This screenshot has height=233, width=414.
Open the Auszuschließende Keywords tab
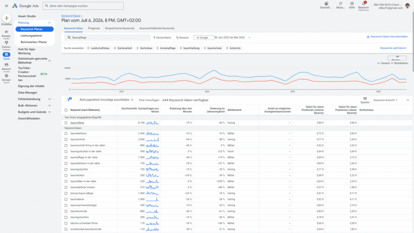157,28
